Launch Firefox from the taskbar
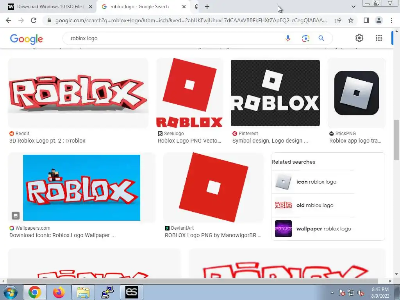Screen dimensions: 400x300 [x=59, y=292]
